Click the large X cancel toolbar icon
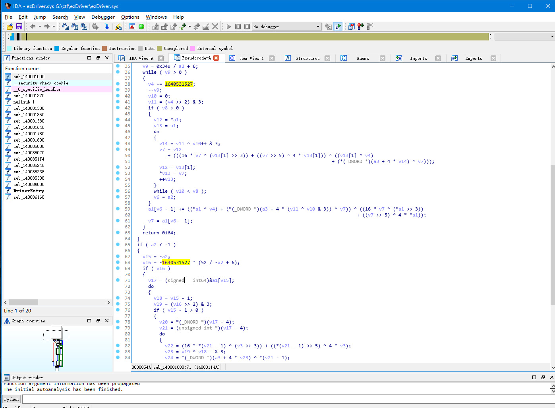The image size is (555, 408). point(215,27)
